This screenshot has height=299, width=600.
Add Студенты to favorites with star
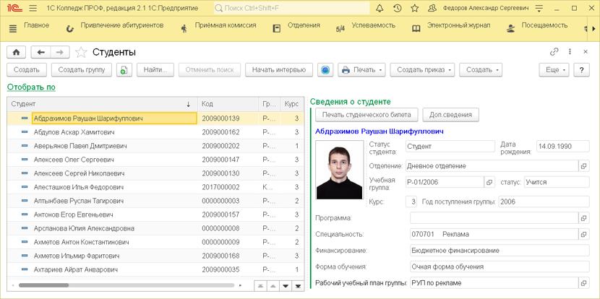tap(81, 53)
